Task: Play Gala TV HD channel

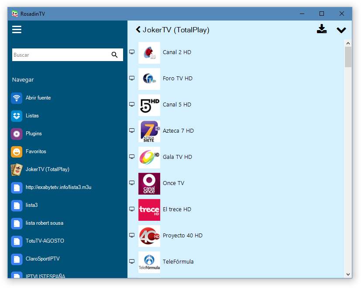Action: [177, 157]
